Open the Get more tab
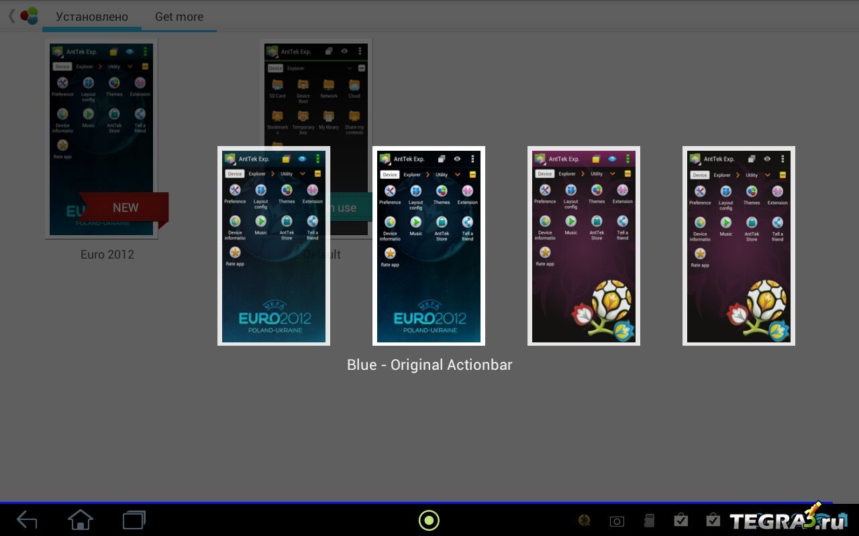 pyautogui.click(x=179, y=17)
